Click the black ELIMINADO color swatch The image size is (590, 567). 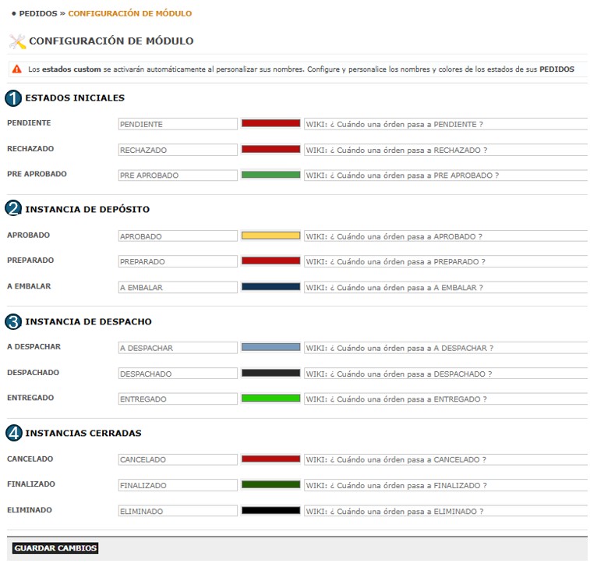click(270, 511)
